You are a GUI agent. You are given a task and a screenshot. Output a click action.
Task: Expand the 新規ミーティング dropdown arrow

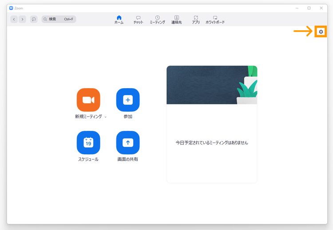coord(106,117)
